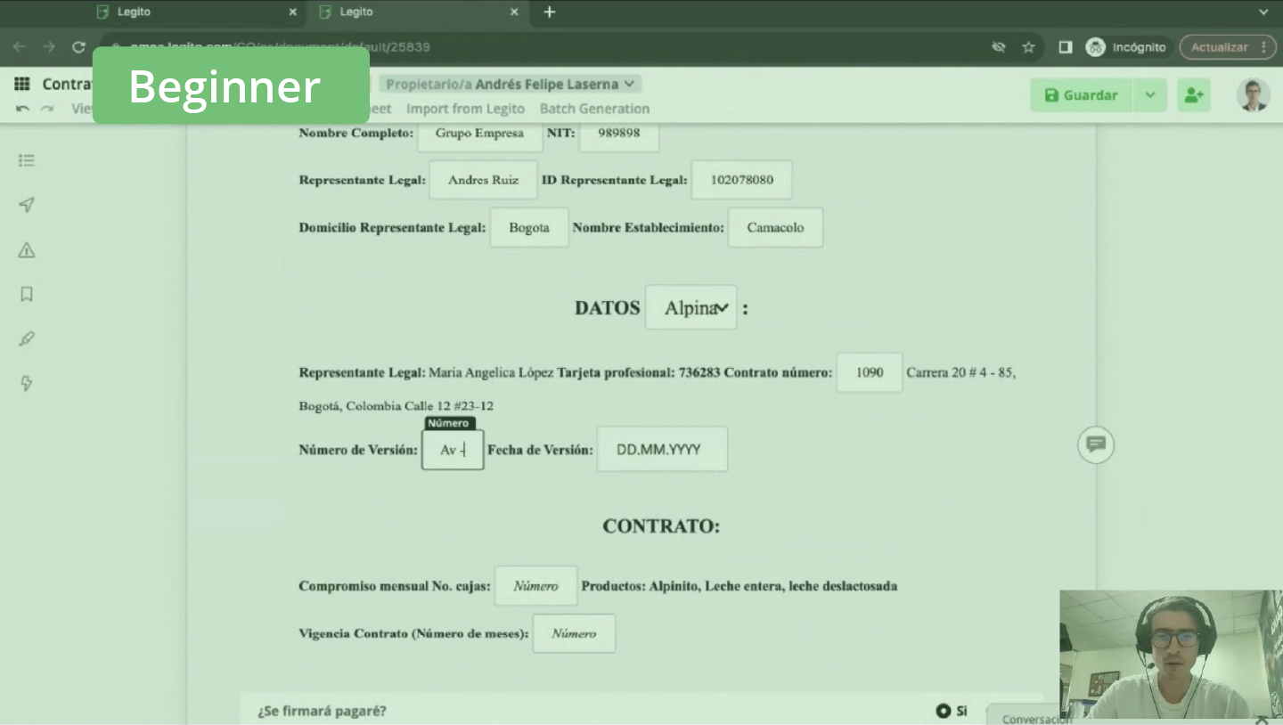The image size is (1283, 725).
Task: Expand the Guardar dropdown arrow
Action: coord(1150,95)
